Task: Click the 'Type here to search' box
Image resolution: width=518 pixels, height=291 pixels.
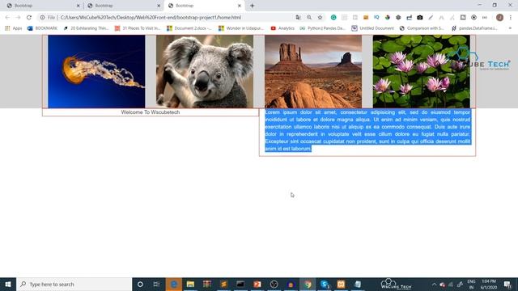Action: (x=74, y=284)
